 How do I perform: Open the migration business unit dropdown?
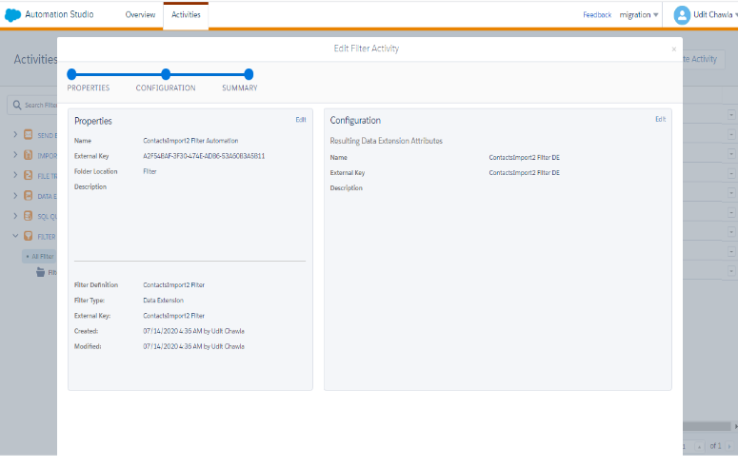click(639, 15)
